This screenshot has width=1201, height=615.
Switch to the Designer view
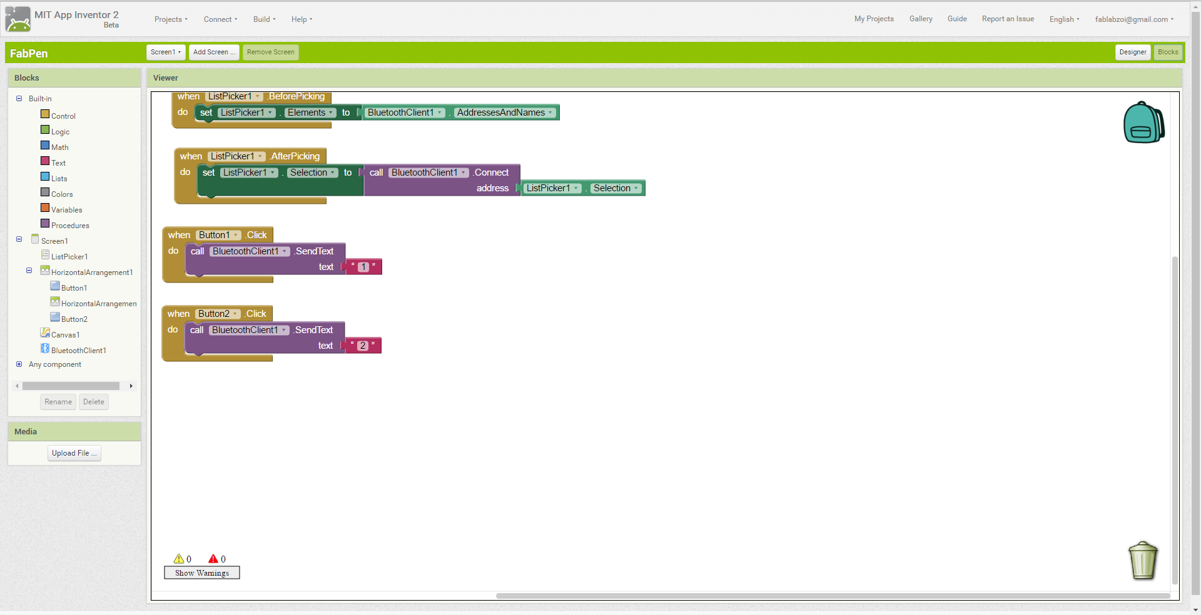pyautogui.click(x=1133, y=52)
